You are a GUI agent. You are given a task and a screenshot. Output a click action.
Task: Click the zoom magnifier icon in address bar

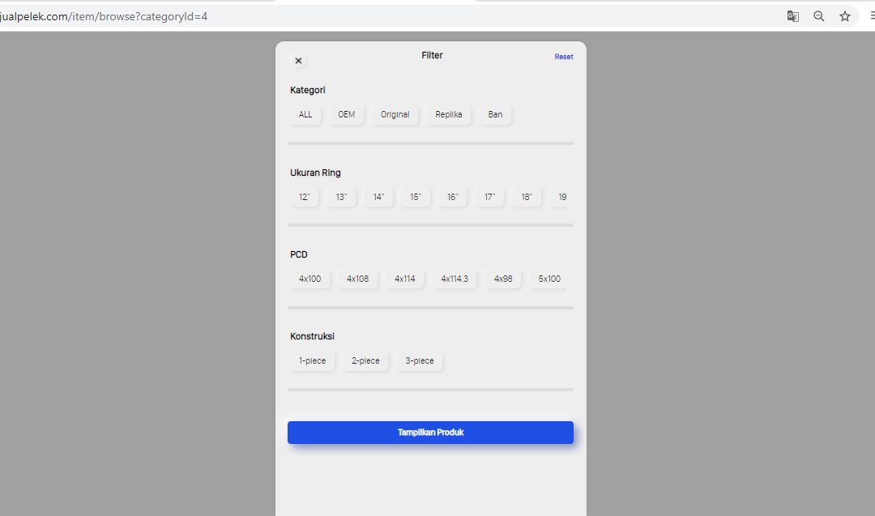[819, 16]
